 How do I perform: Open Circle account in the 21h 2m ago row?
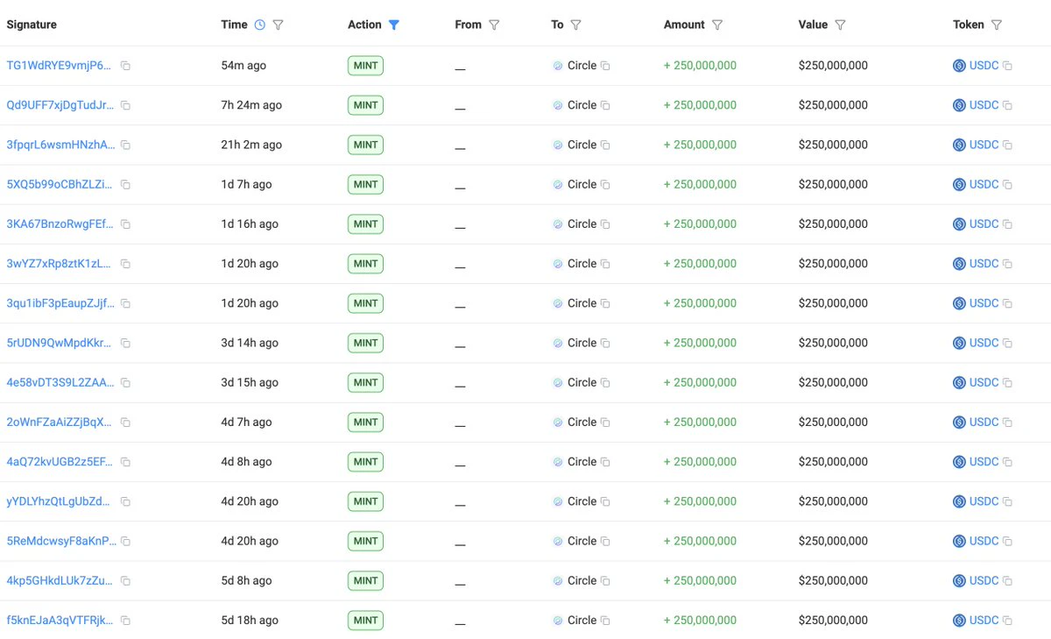(x=582, y=145)
